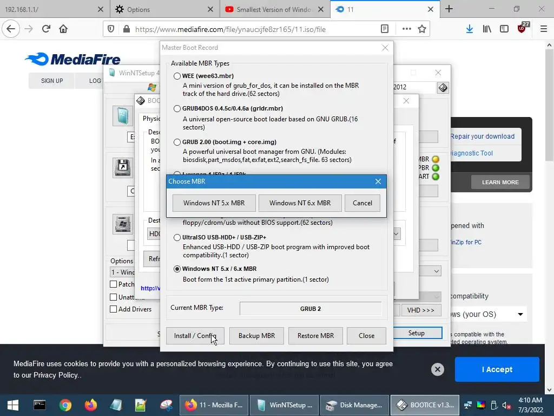The width and height of the screenshot is (554, 416).
Task: Open Windows Start menu
Action: pos(13,405)
